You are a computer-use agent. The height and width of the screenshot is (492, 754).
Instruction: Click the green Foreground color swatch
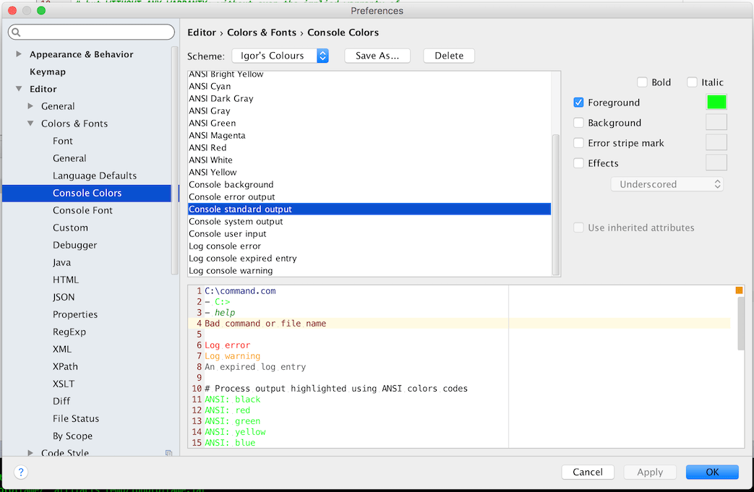pos(716,102)
